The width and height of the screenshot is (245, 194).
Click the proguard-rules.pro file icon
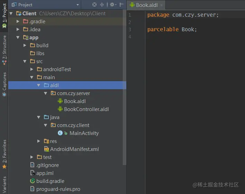32,189
